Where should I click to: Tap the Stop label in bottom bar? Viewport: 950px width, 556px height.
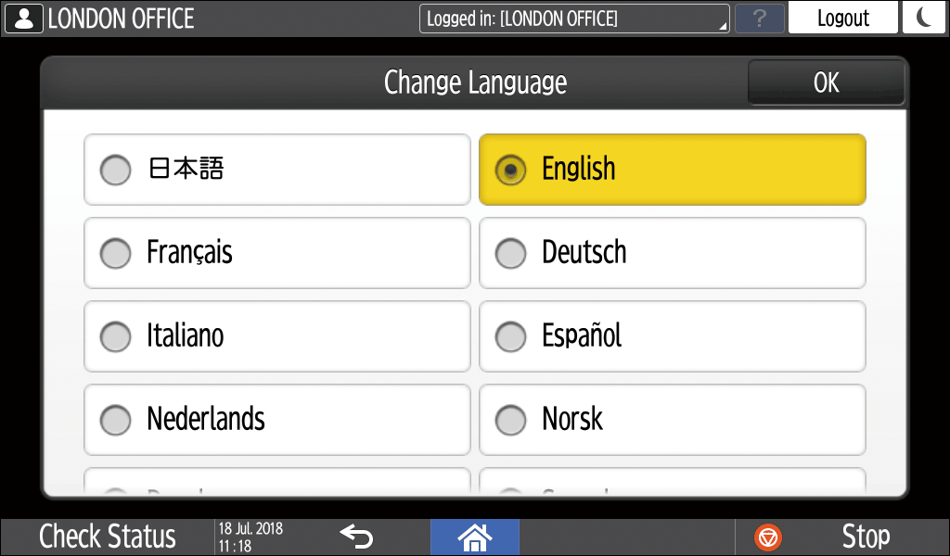(x=865, y=537)
